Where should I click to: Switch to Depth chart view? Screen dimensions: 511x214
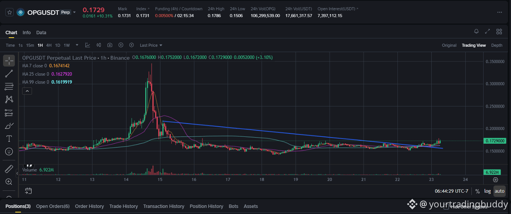click(x=497, y=45)
